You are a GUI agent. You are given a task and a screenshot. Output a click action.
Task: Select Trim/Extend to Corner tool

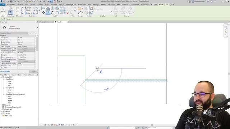pyautogui.click(x=57, y=13)
